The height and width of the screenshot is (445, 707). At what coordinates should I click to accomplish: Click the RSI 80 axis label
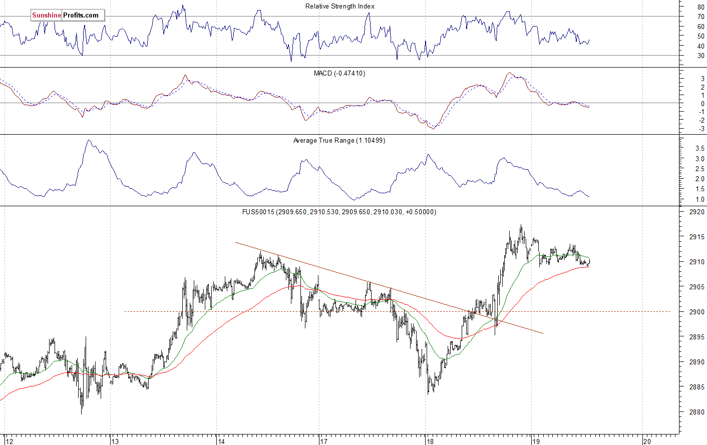pos(700,8)
